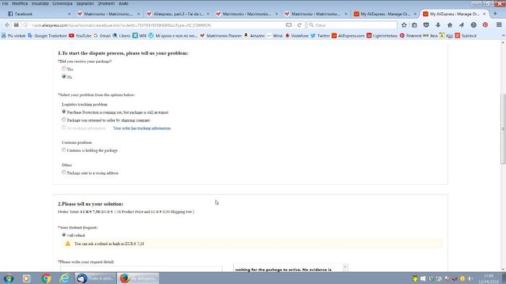Screen dimensions: 506x284
Task: Open the Gmail bookmark
Action: click(x=102, y=36)
